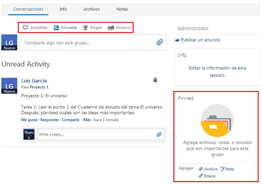Expand the Más options on the post
Screen dimensions: 262x184
click(x=87, y=120)
